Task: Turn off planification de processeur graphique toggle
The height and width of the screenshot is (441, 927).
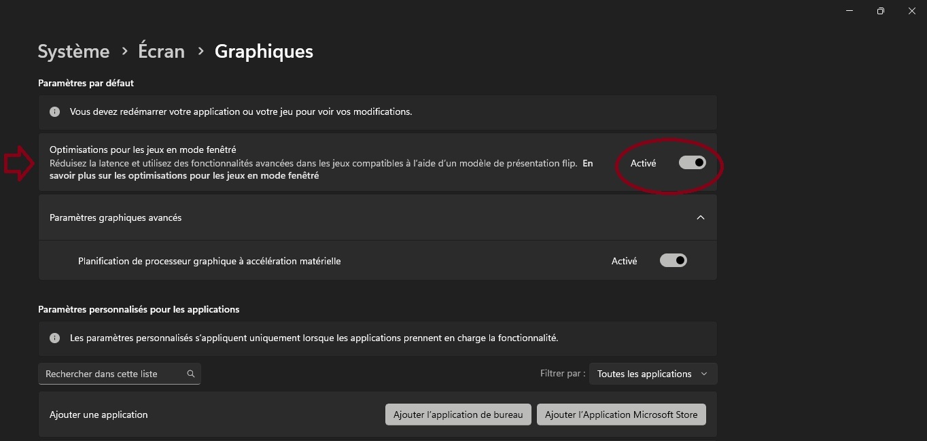Action: pos(674,260)
